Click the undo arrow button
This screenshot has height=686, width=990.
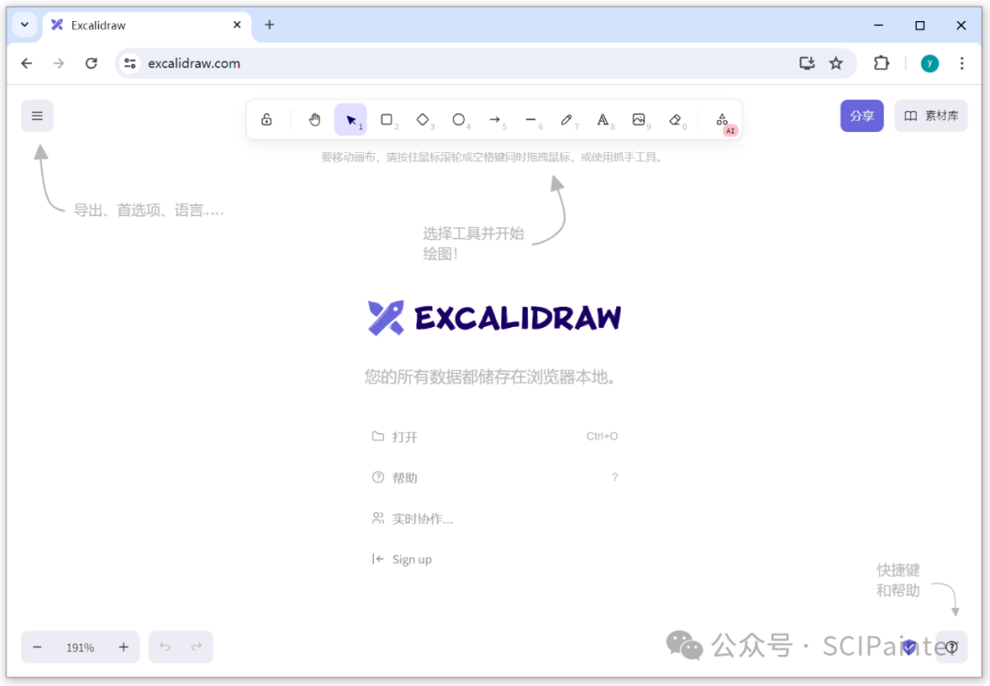point(165,647)
